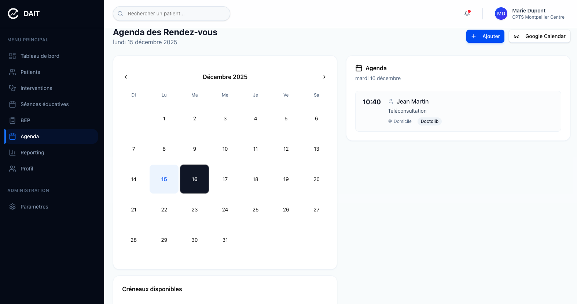Click the Ajouter button
Screen dimensions: 577x304
click(485, 36)
